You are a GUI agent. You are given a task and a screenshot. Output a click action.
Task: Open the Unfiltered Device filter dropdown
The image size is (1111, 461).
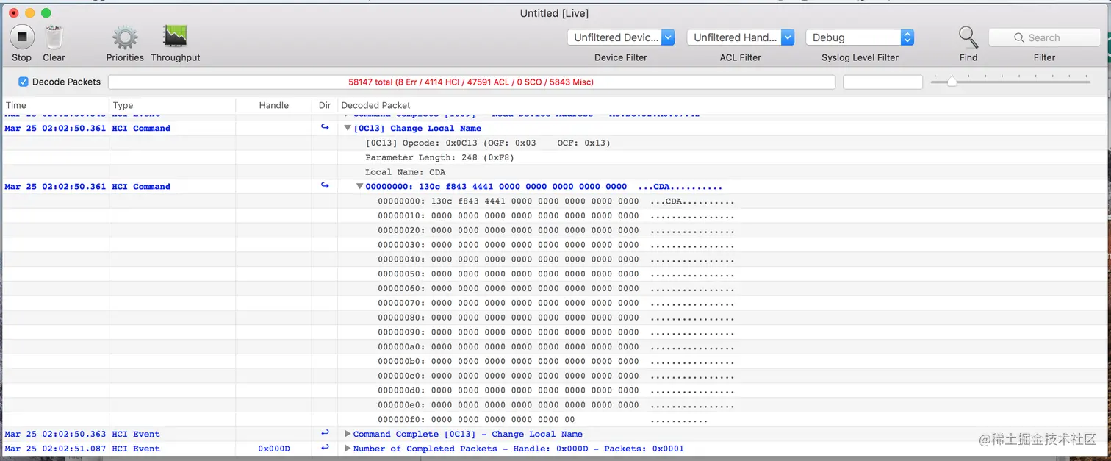point(621,37)
